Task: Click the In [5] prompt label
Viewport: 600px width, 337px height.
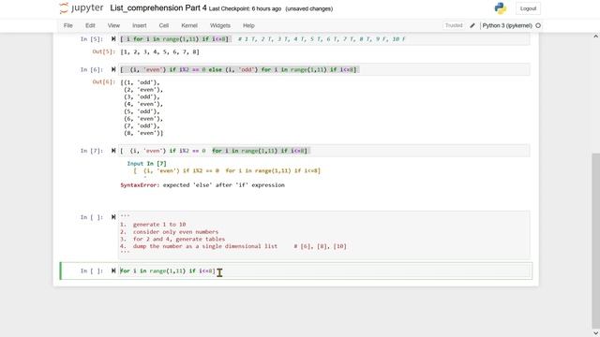Action: 92,39
